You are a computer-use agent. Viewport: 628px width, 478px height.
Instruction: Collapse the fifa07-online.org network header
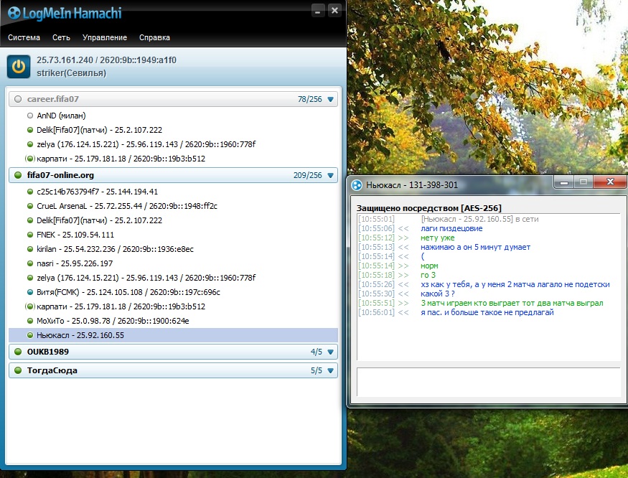tap(173, 175)
